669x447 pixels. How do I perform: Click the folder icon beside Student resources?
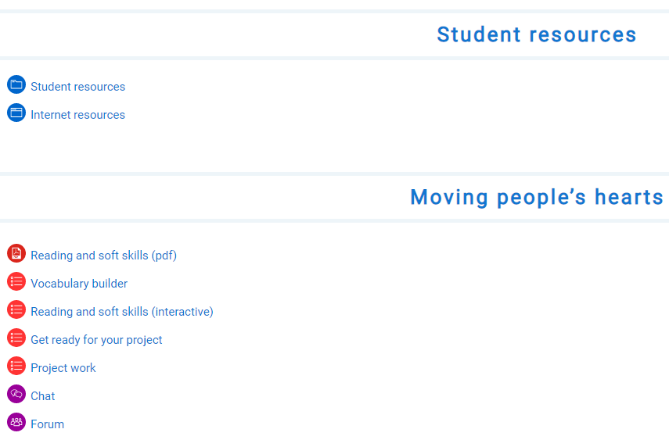pyautogui.click(x=16, y=84)
